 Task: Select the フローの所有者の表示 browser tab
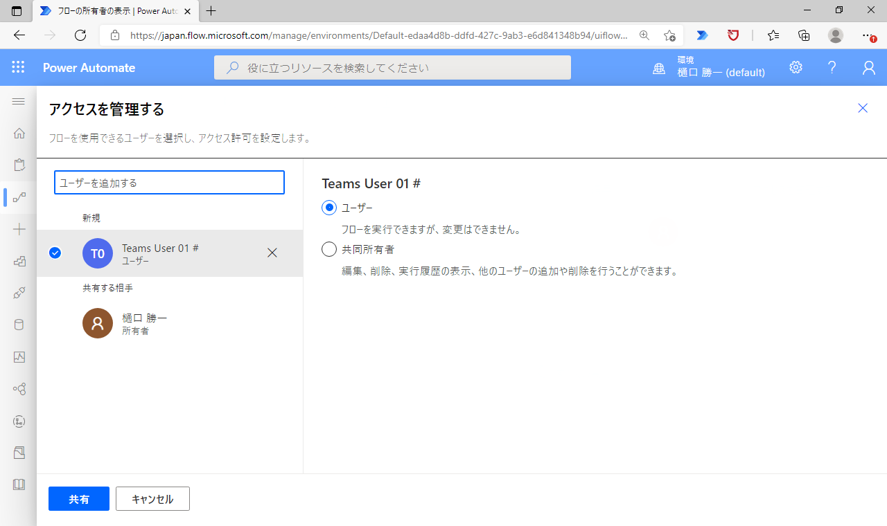pos(115,11)
